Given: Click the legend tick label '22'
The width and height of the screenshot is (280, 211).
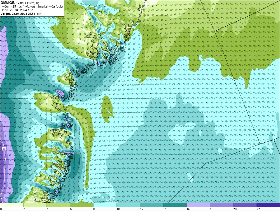Looking at the screenshot, I should click(x=258, y=209).
